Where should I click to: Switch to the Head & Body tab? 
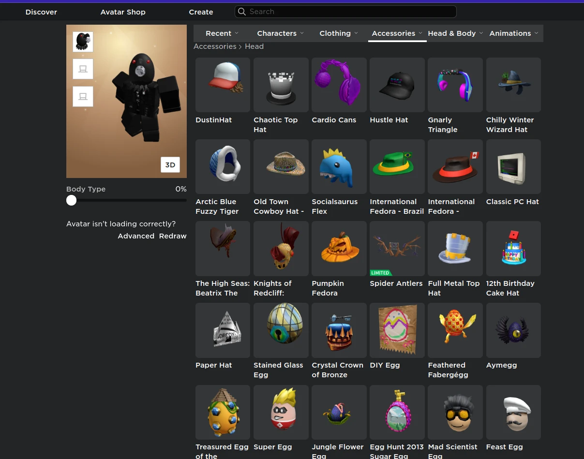(x=455, y=33)
